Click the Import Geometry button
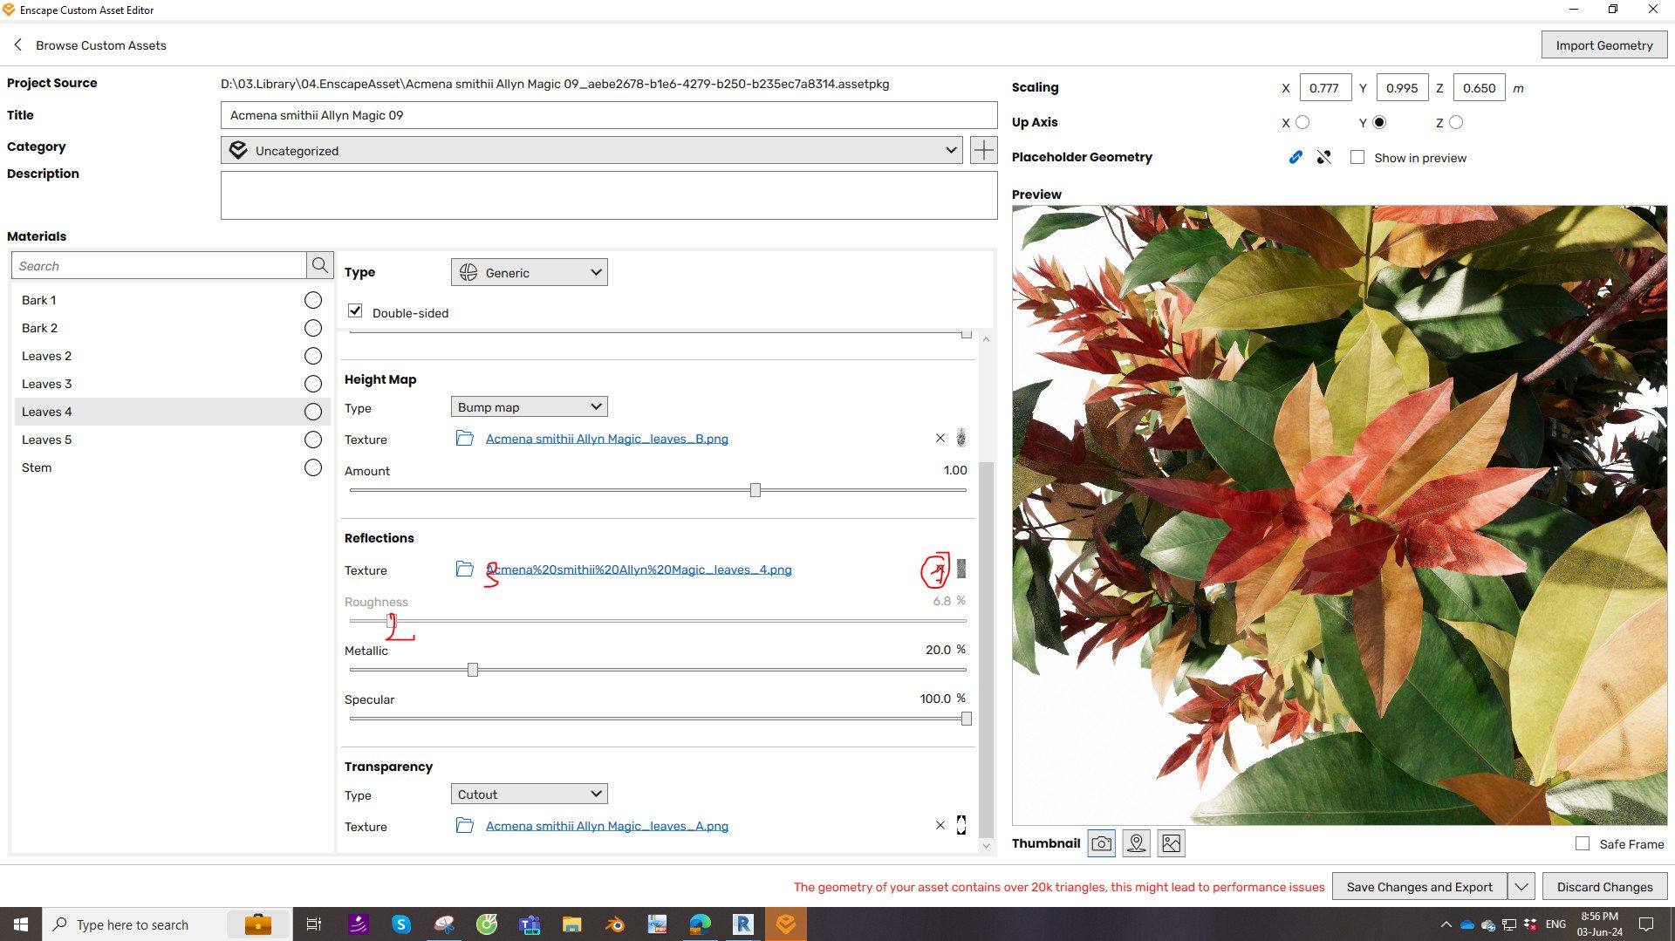Viewport: 1675px width, 941px height. 1603,45
